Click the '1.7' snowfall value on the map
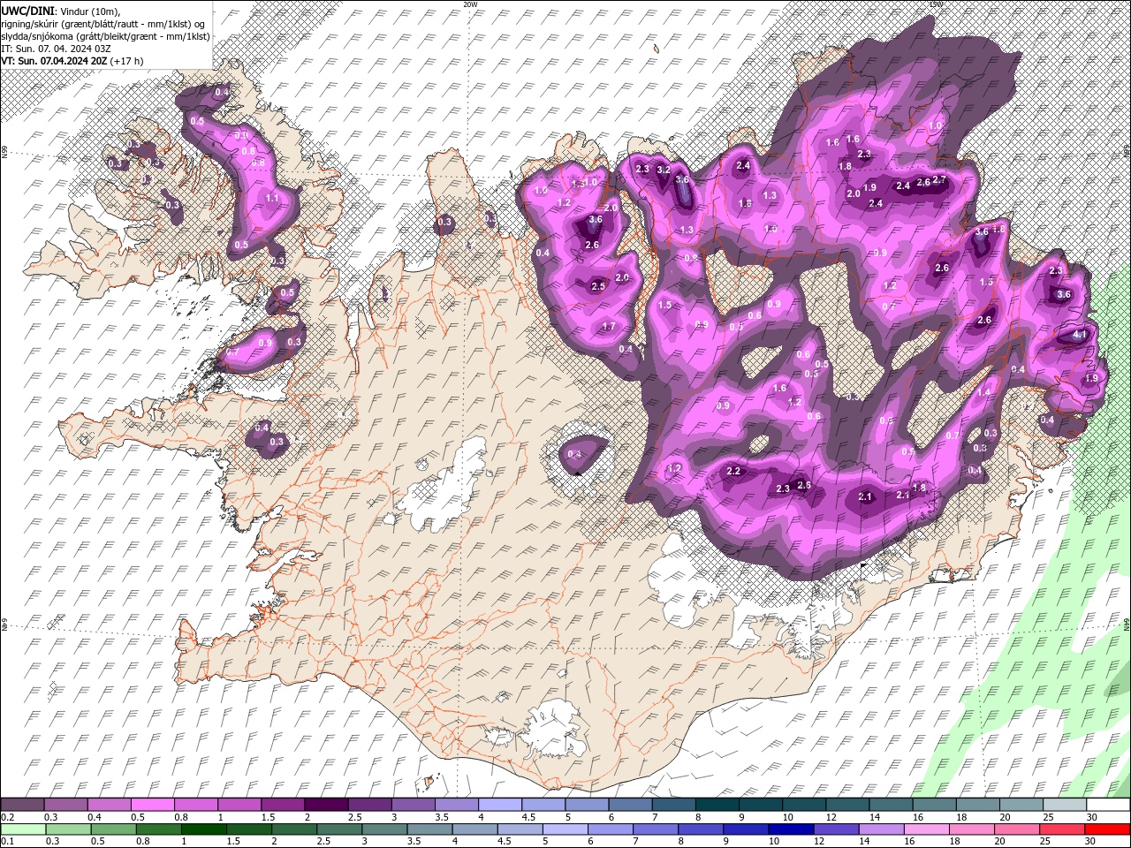Image resolution: width=1131 pixels, height=848 pixels. click(x=608, y=327)
